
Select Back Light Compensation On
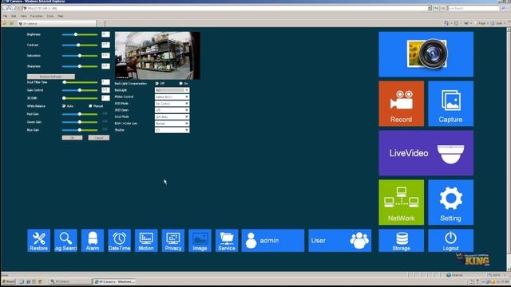pyautogui.click(x=181, y=84)
